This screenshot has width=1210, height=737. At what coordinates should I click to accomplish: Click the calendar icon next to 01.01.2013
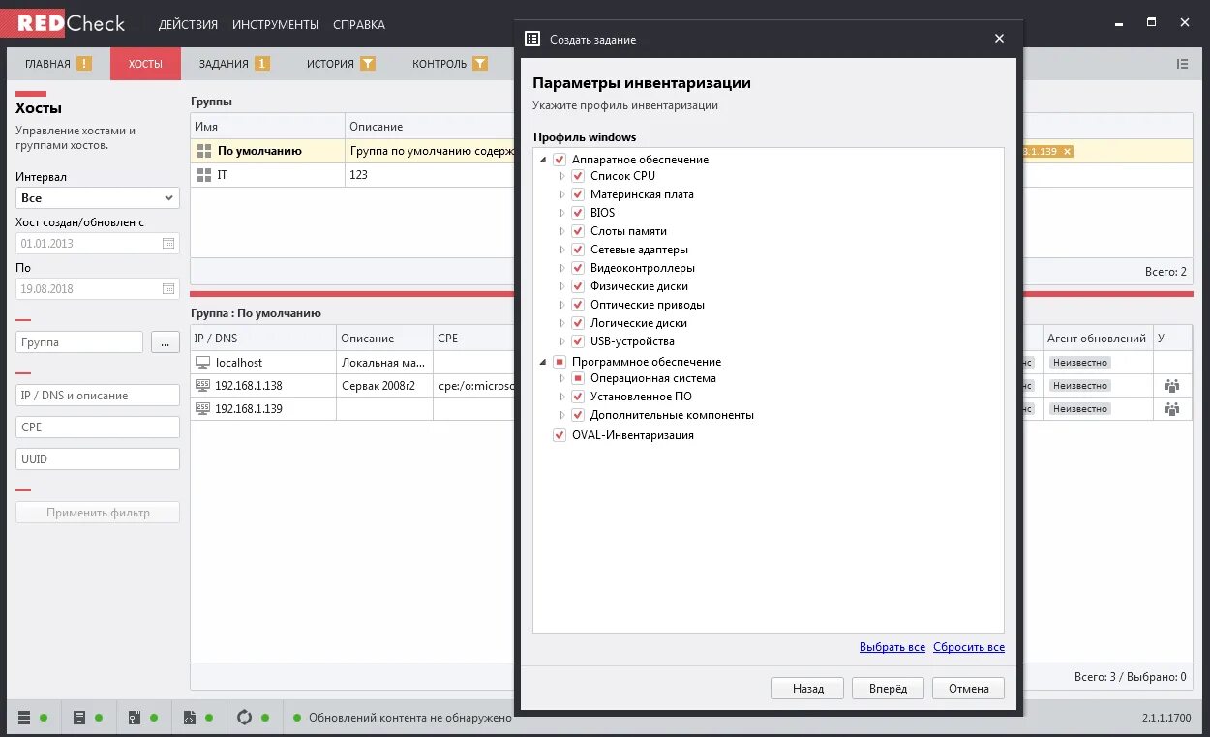tap(168, 244)
